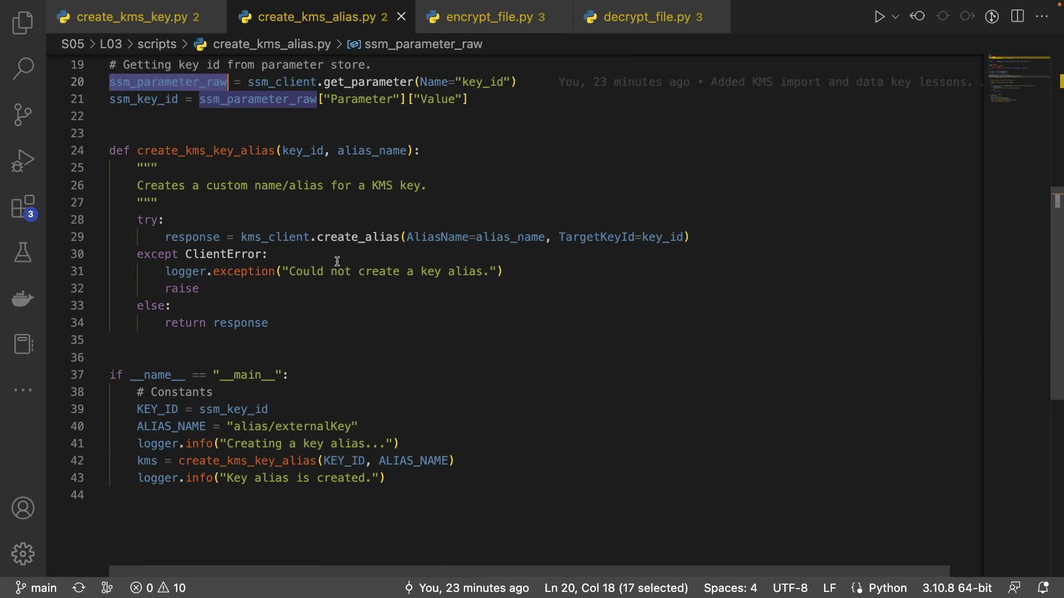Image resolution: width=1064 pixels, height=598 pixels.
Task: Open the Explorer view in activity bar
Action: point(23,23)
